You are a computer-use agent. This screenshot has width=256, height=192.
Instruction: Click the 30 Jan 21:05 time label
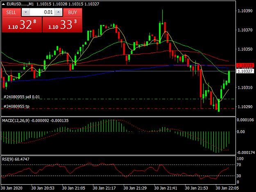coord(73,188)
